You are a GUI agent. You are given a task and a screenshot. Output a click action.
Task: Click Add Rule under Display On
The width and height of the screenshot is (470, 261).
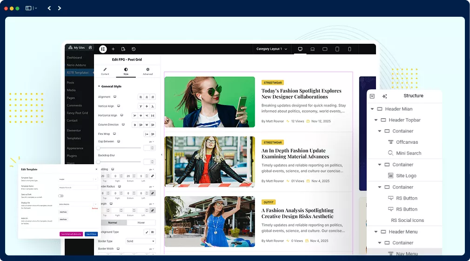tap(63, 212)
